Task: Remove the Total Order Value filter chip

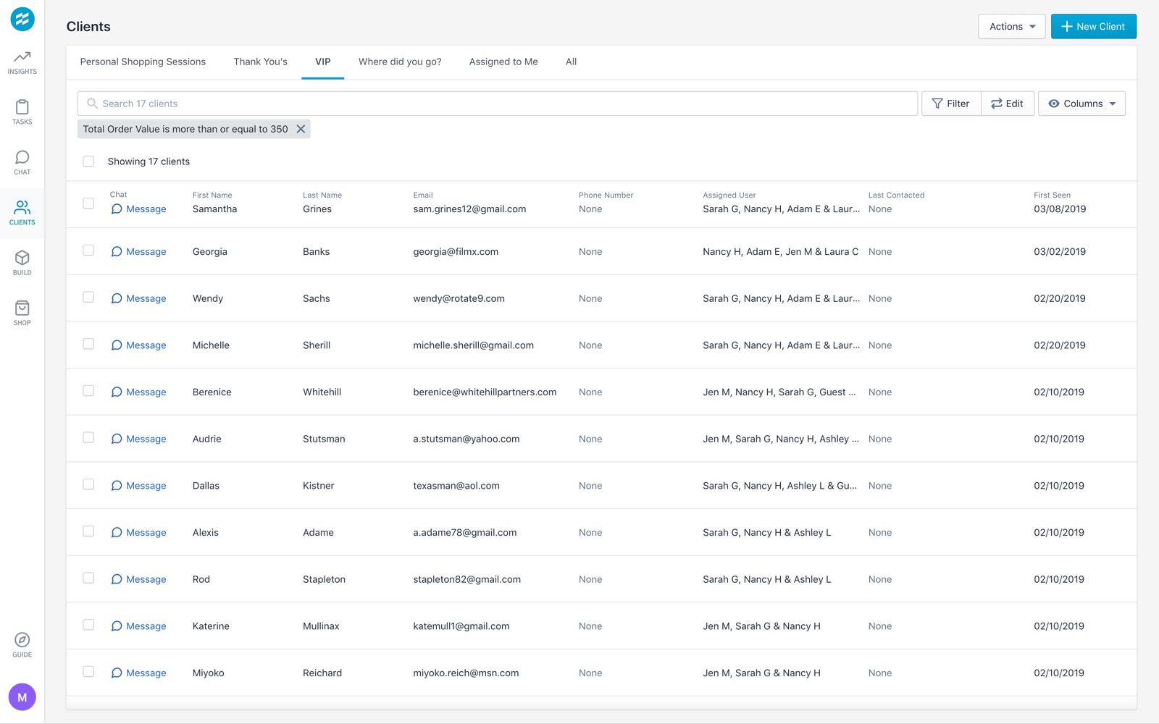Action: click(x=301, y=129)
